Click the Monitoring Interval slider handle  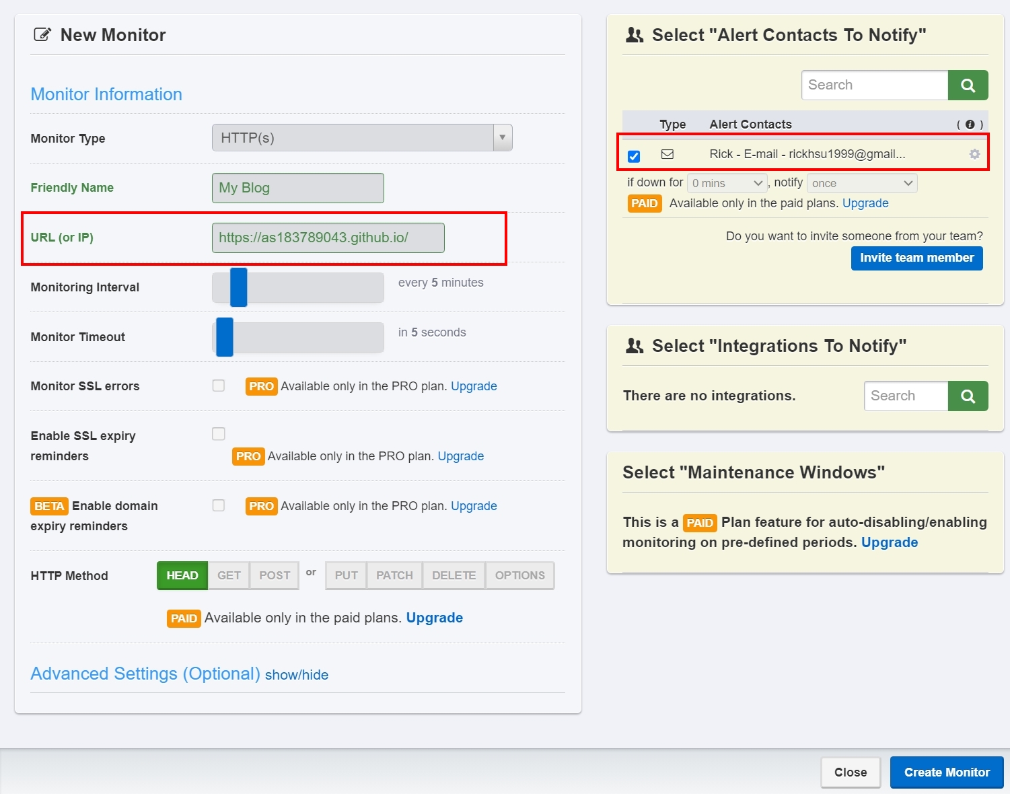coord(238,287)
